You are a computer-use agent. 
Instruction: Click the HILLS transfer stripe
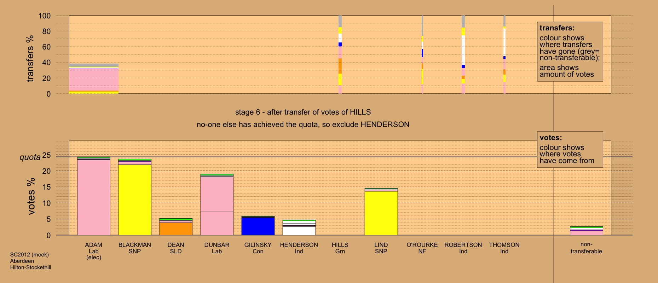[340, 54]
